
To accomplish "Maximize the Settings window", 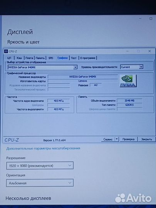I will tap(151, 18).
